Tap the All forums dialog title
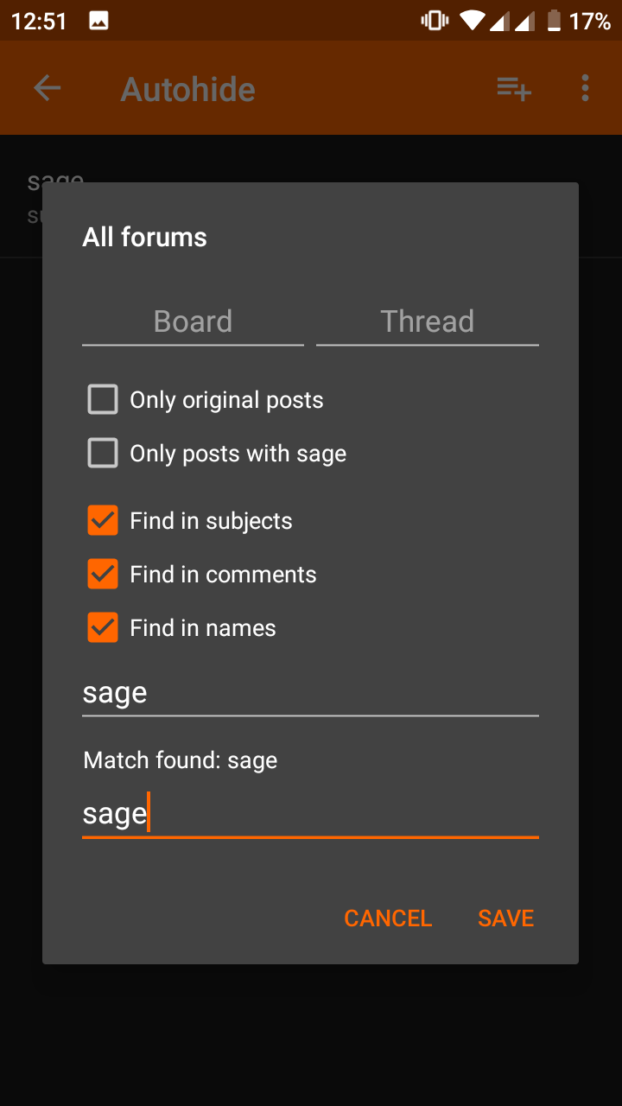622x1106 pixels. point(145,238)
